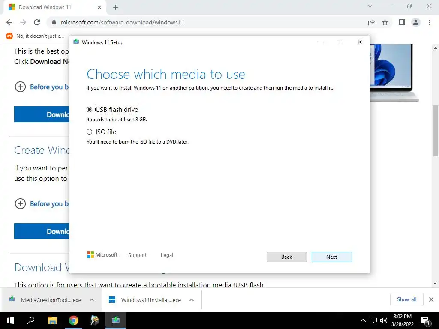Open Chrome from the taskbar
This screenshot has width=439, height=329.
pos(74,320)
